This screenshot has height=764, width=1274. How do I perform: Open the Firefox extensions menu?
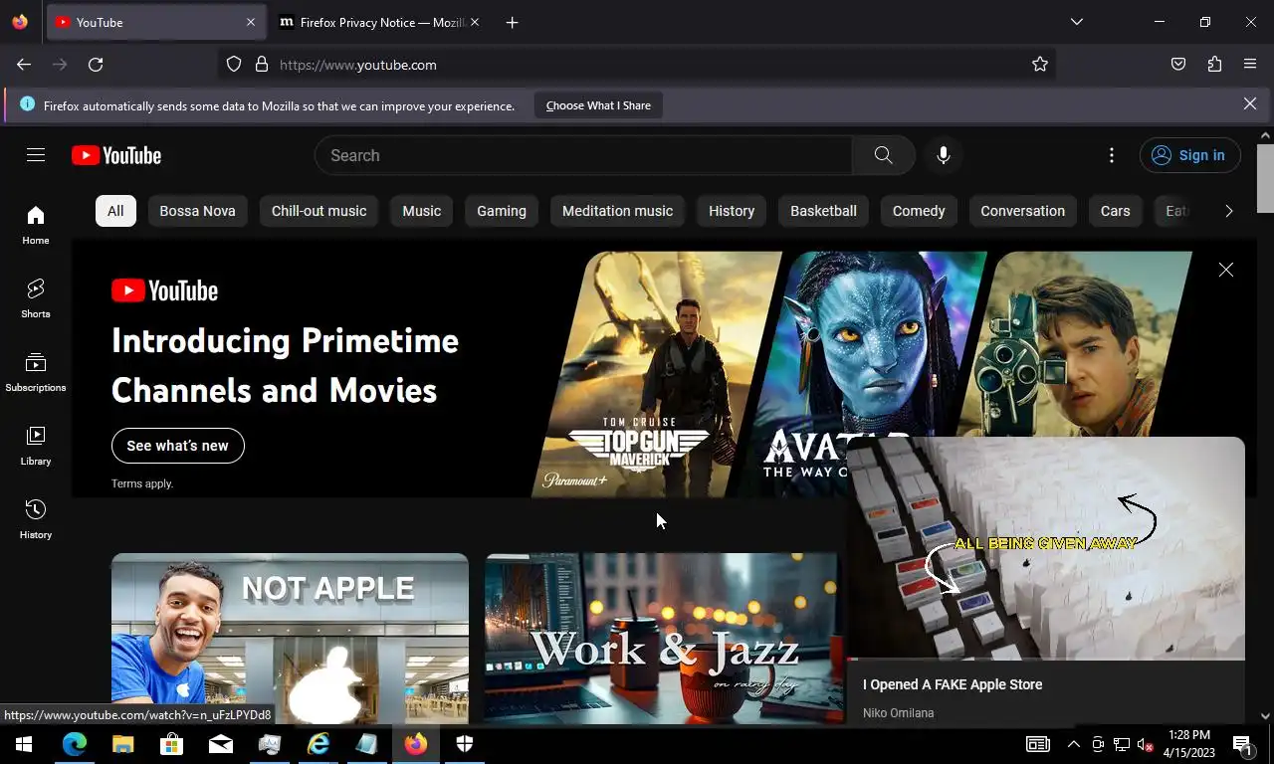(1214, 65)
